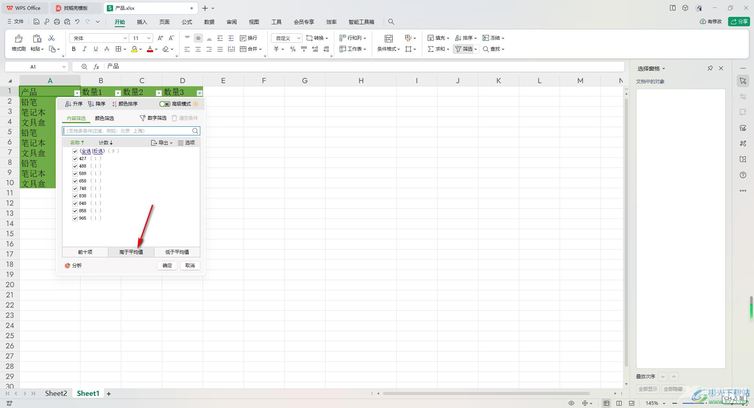Image resolution: width=754 pixels, height=408 pixels.
Task: Click the Analysis pie chart icon
Action: 68,266
